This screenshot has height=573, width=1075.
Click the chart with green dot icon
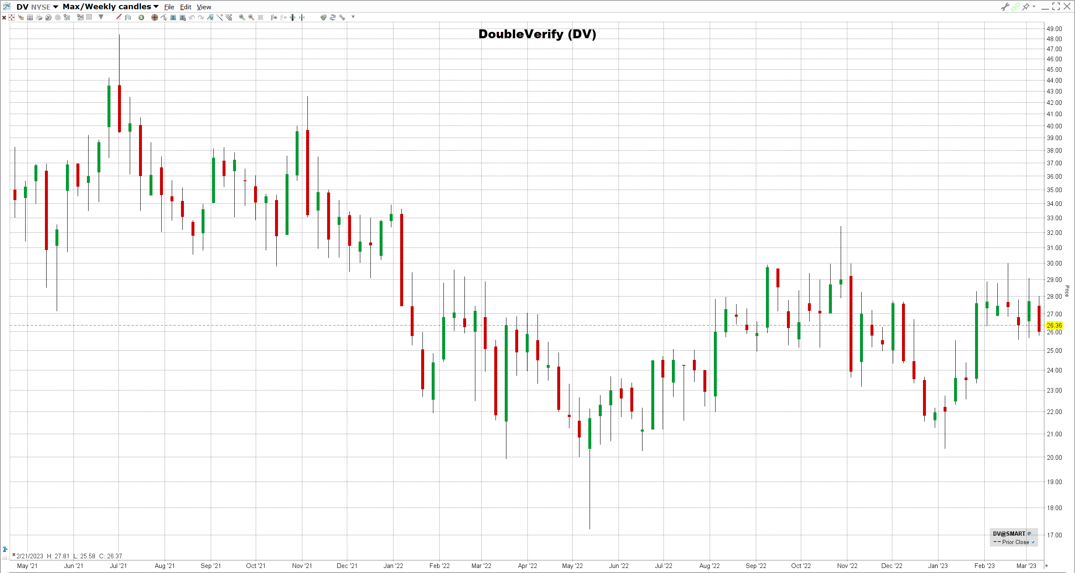80,17
